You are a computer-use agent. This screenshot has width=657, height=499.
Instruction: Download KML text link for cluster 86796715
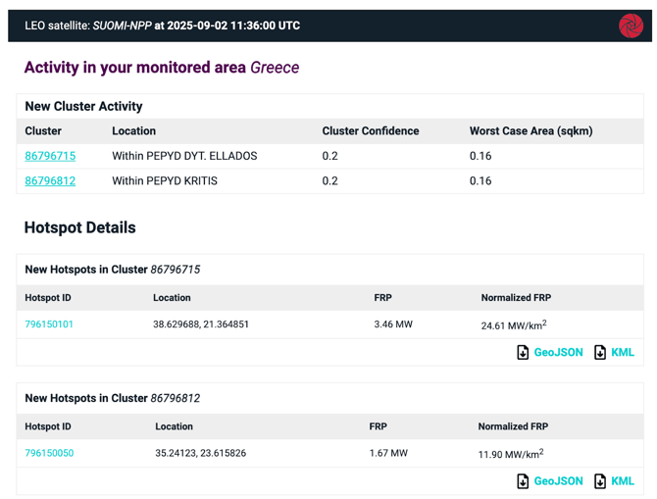pos(623,352)
